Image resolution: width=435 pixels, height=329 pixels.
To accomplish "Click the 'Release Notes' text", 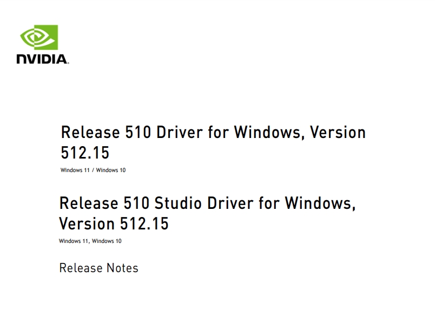I will 99,268.
